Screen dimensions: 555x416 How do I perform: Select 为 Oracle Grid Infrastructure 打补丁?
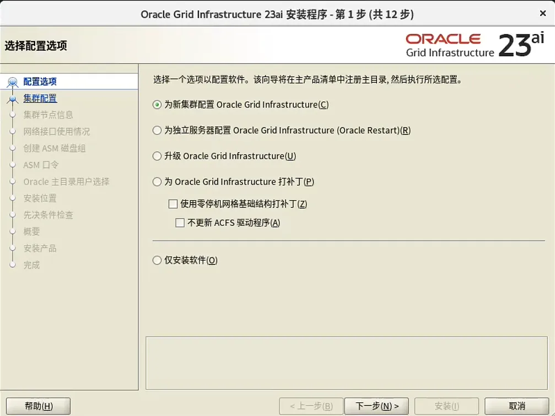point(156,182)
